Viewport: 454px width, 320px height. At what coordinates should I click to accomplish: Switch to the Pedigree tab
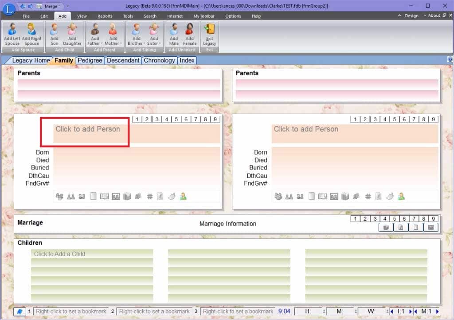(90, 60)
